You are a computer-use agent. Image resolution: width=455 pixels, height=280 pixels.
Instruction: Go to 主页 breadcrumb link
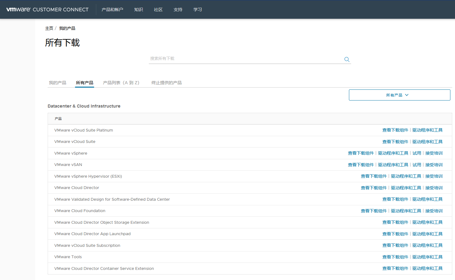[x=49, y=28]
